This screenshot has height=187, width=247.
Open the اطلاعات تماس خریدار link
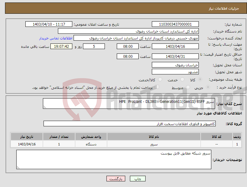(56, 38)
